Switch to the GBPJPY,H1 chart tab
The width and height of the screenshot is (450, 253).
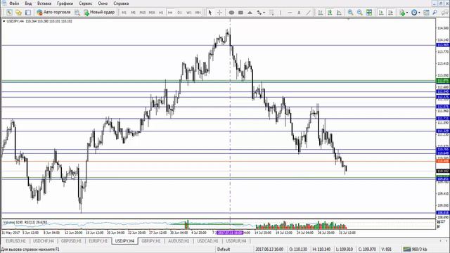[x=151, y=241]
